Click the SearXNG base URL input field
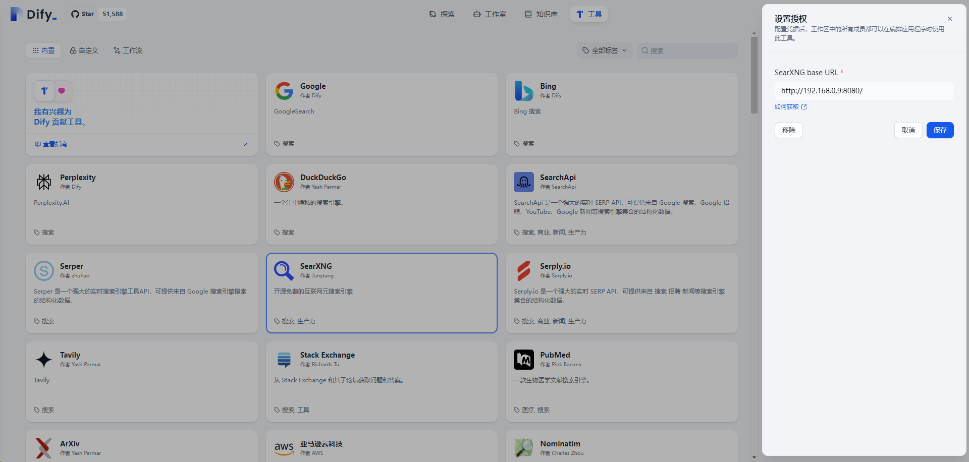 click(864, 91)
